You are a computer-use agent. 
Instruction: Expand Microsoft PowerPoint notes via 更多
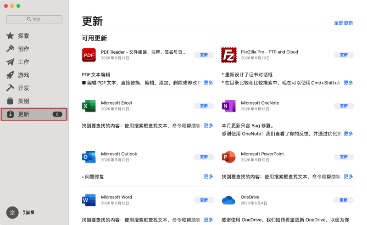coord(348,176)
